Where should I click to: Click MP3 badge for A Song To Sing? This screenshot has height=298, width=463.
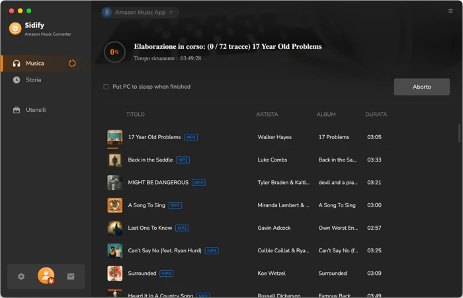175,205
